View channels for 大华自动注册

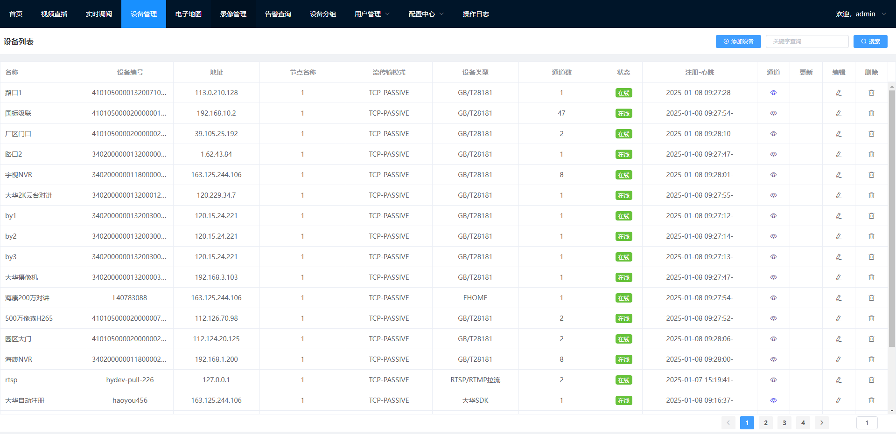coord(773,400)
